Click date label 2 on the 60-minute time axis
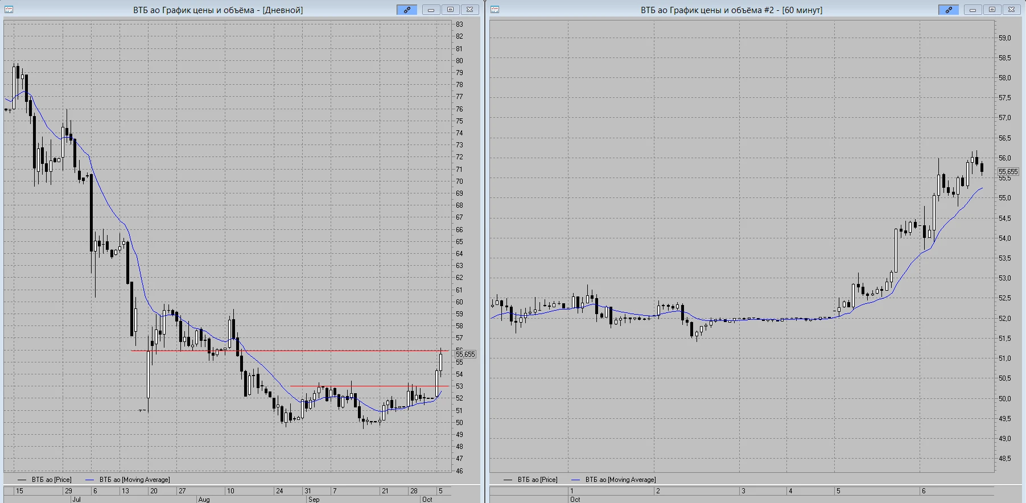This screenshot has width=1026, height=503. click(658, 490)
